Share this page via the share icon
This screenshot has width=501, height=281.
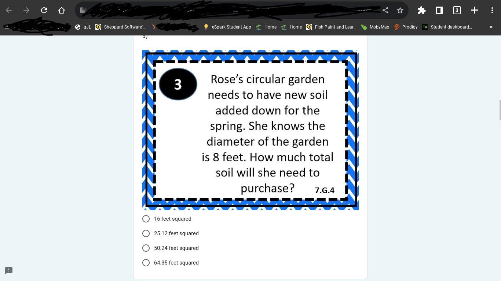385,10
